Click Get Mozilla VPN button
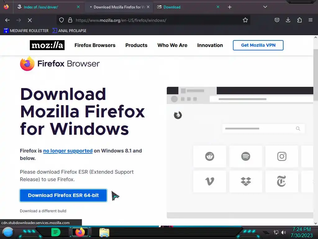 tap(258, 45)
